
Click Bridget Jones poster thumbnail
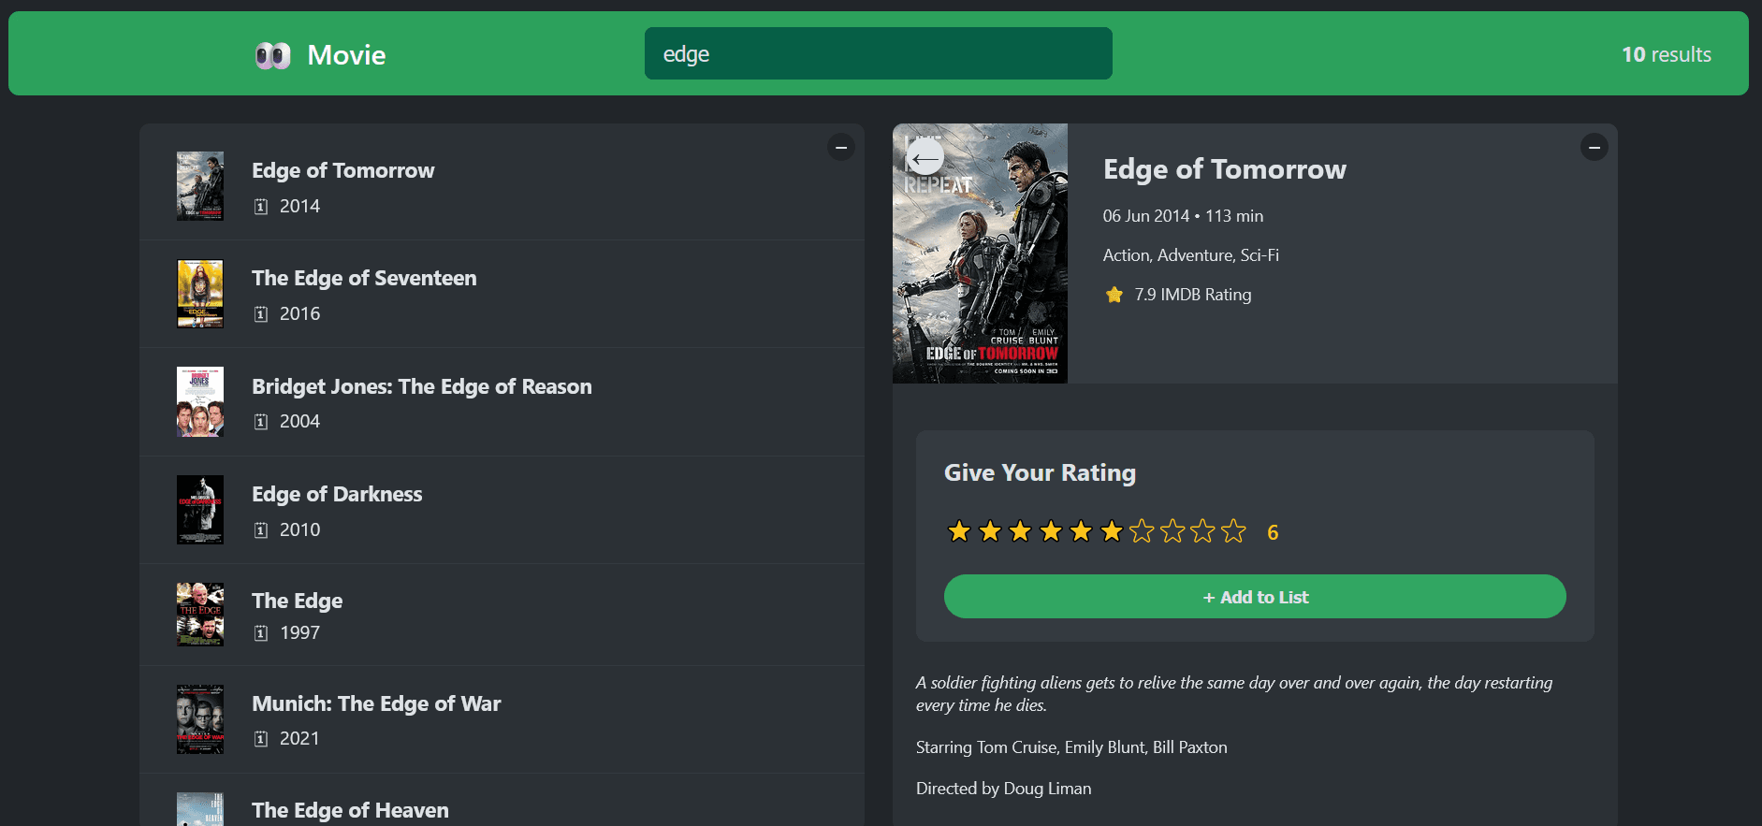(200, 402)
